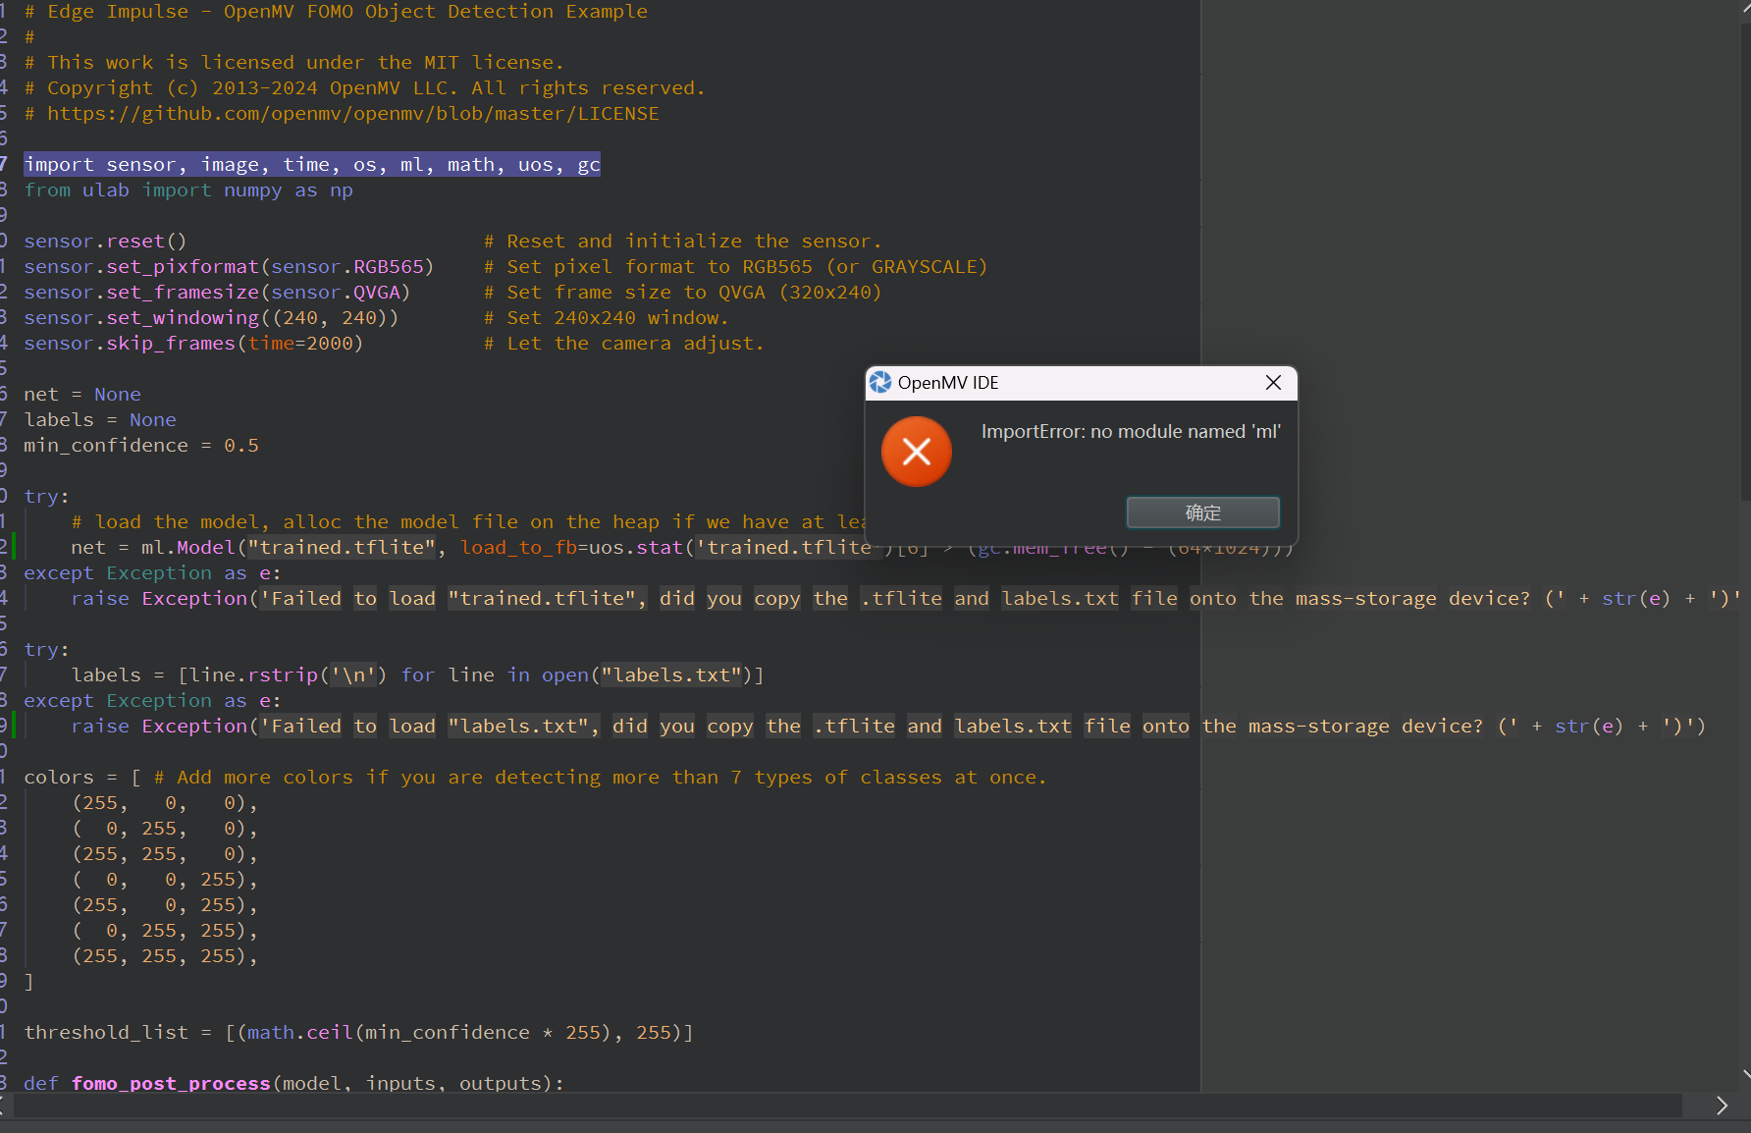This screenshot has width=1751, height=1133.
Task: Click the ( 0, 255, 255) color tuple
Action: click(x=164, y=931)
